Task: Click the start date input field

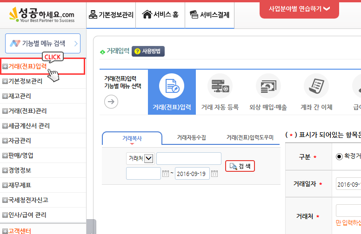Action: (x=143, y=174)
